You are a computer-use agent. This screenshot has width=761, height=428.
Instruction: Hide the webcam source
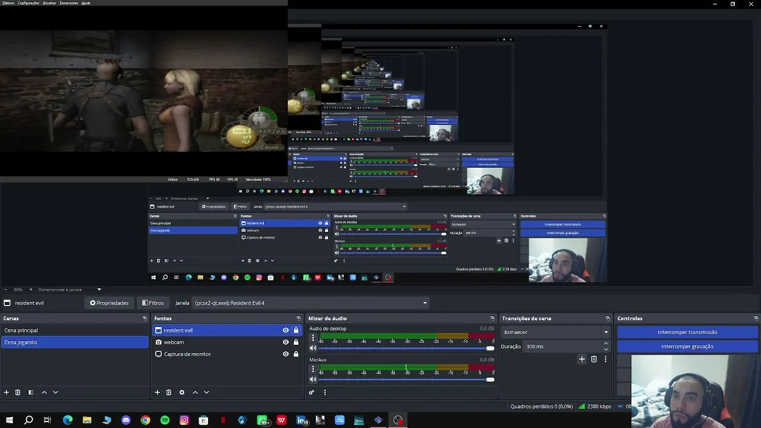point(285,342)
